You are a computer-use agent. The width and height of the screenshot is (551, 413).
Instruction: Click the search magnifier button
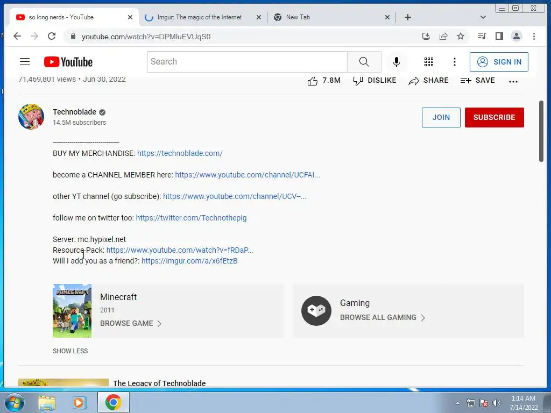(x=364, y=62)
